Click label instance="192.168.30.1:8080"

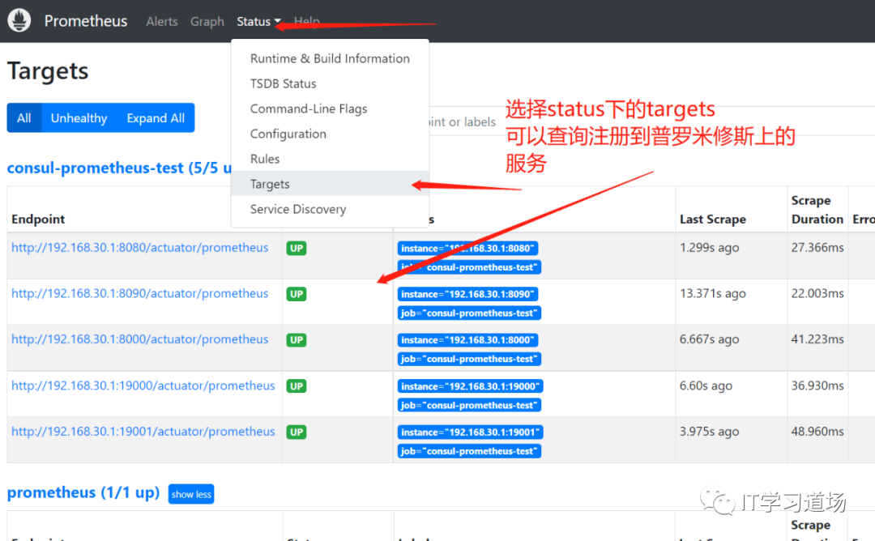pyautogui.click(x=467, y=248)
